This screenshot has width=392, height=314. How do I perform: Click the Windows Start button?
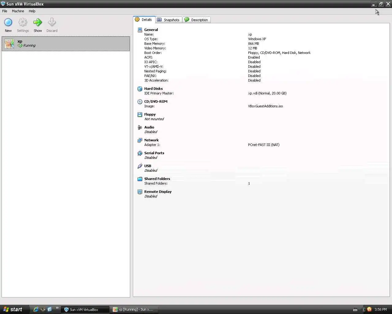[x=15, y=309]
